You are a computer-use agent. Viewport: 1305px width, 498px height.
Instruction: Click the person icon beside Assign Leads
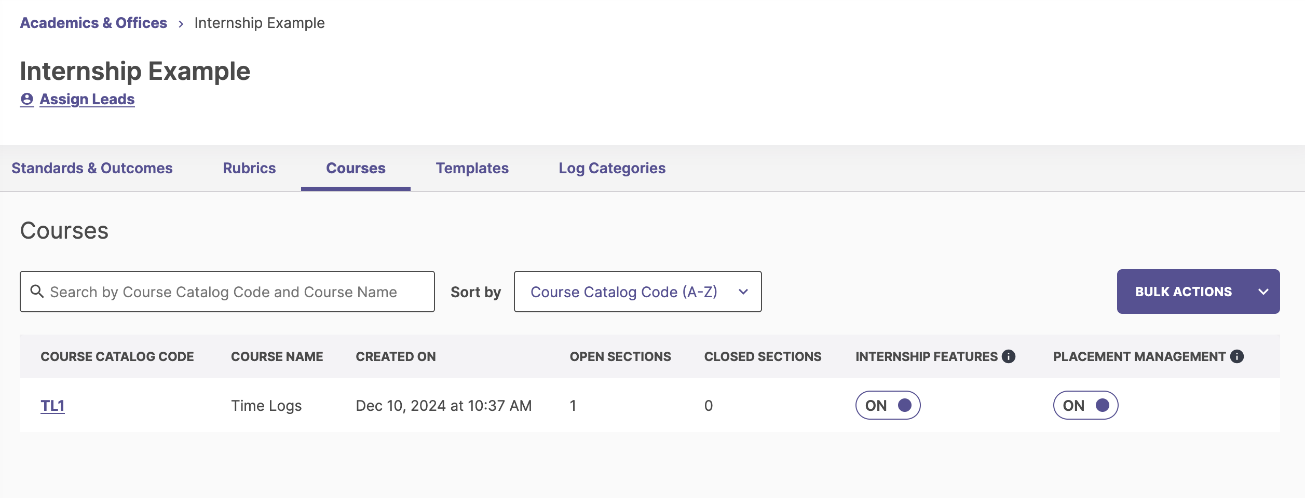click(27, 99)
